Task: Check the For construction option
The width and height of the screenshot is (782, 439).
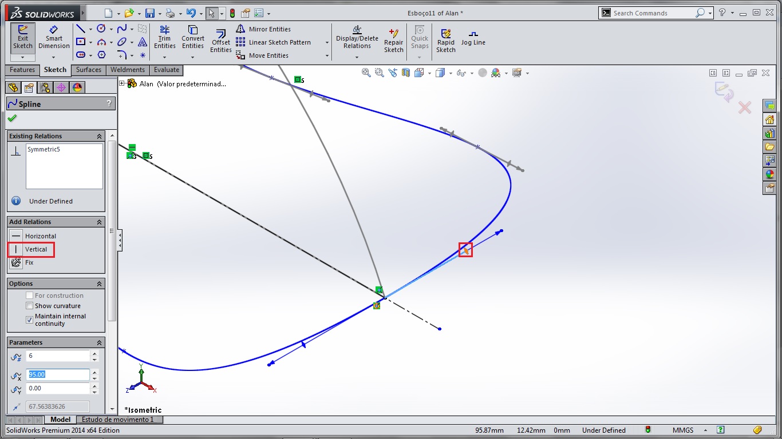Action: coord(30,296)
